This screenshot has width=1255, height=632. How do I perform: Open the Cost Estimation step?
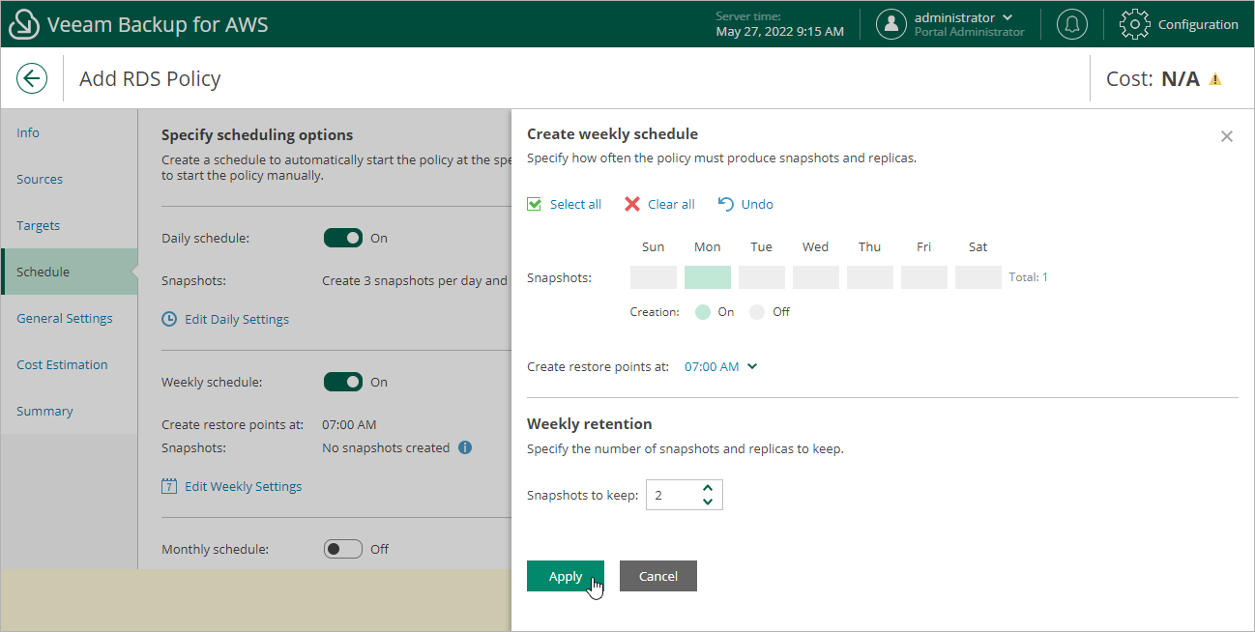coord(62,364)
